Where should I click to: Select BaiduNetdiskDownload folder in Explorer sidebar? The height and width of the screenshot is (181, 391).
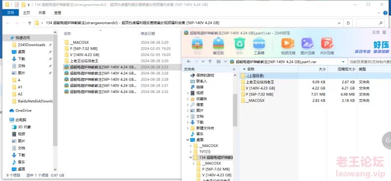[32, 101]
